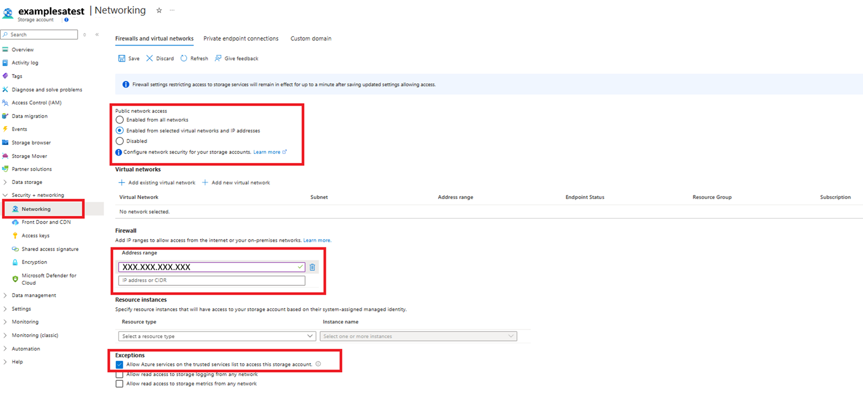Open Learn more link for network security
The image size is (863, 395).
pos(270,152)
